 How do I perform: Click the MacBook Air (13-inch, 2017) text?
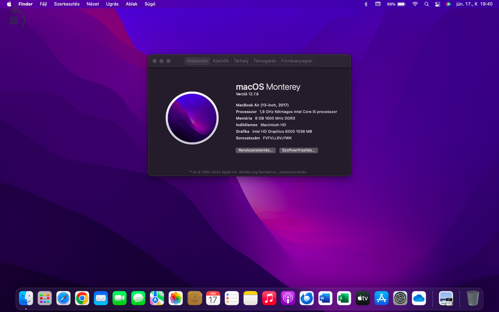(262, 105)
